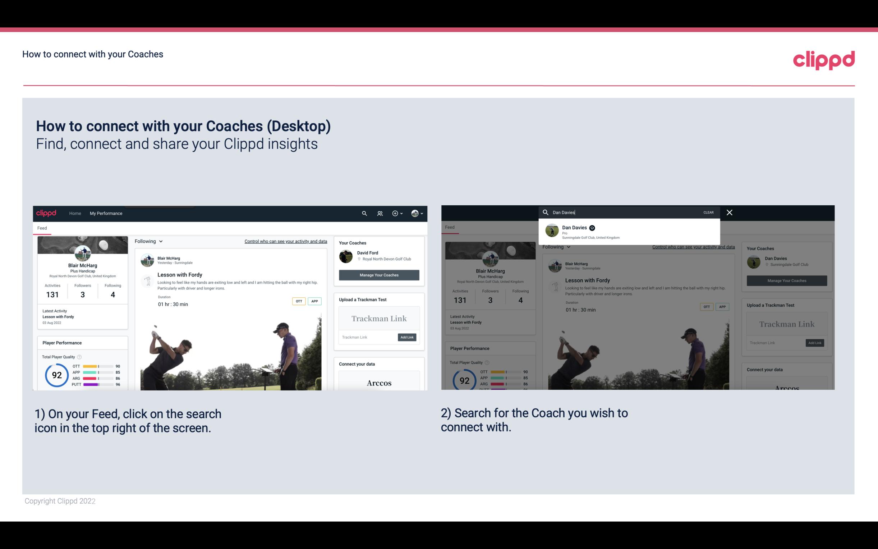Click inside the coach search input field

click(x=625, y=212)
